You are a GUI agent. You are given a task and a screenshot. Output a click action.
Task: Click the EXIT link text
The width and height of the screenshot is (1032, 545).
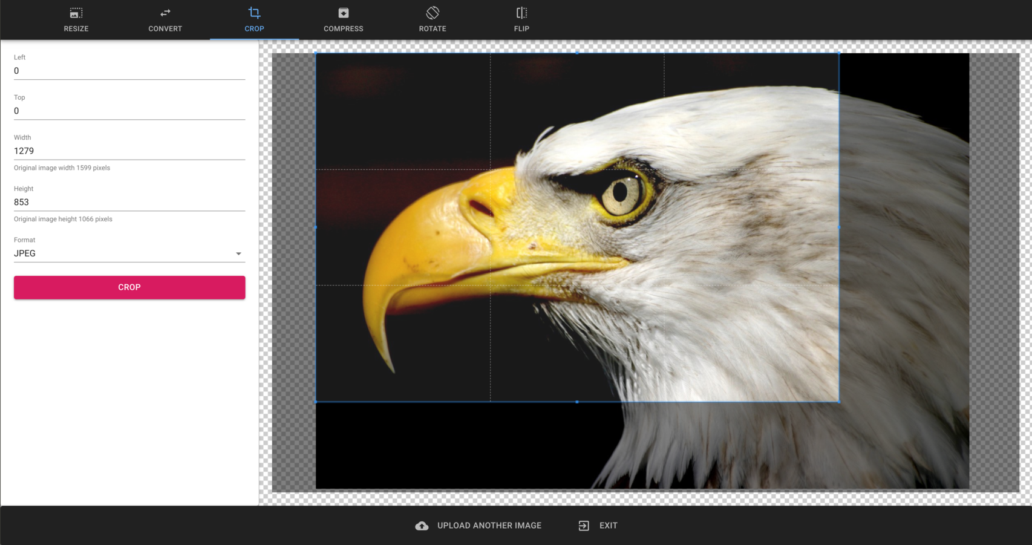click(608, 526)
